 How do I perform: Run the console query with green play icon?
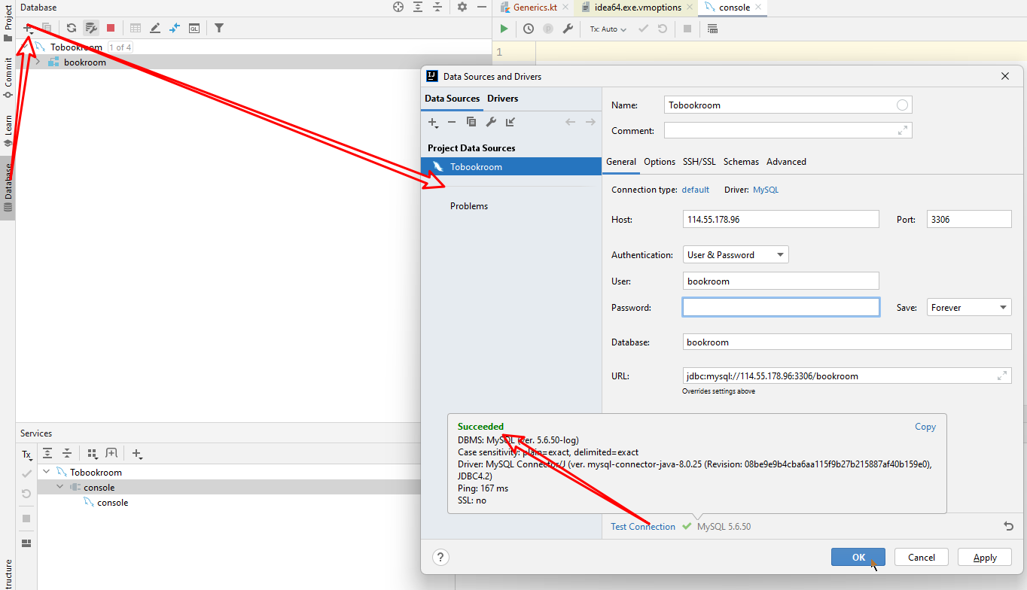(504, 28)
